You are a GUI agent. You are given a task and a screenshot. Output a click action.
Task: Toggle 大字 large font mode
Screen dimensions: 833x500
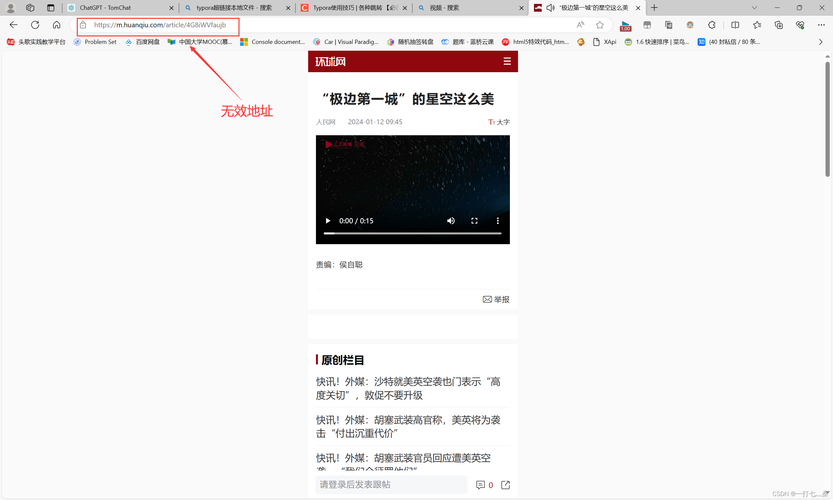click(499, 122)
